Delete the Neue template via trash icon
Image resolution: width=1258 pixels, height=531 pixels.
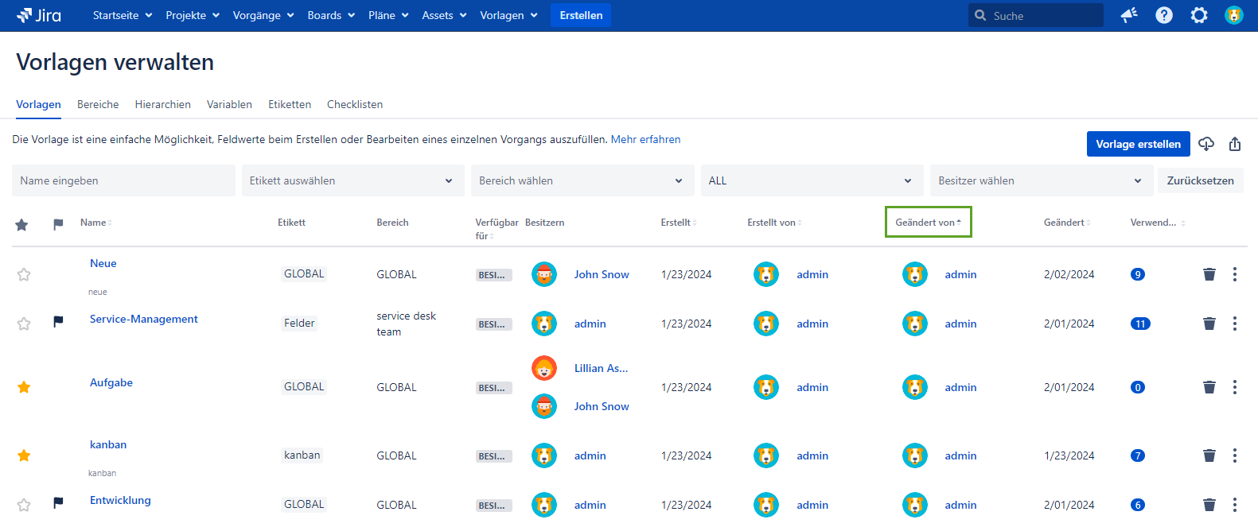tap(1209, 274)
